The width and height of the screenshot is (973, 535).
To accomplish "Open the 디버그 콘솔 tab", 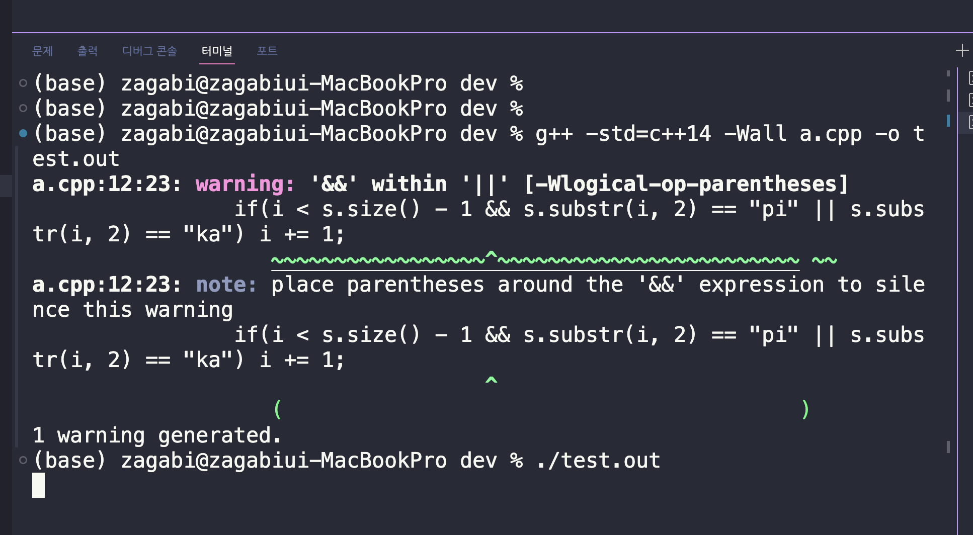I will [x=149, y=51].
